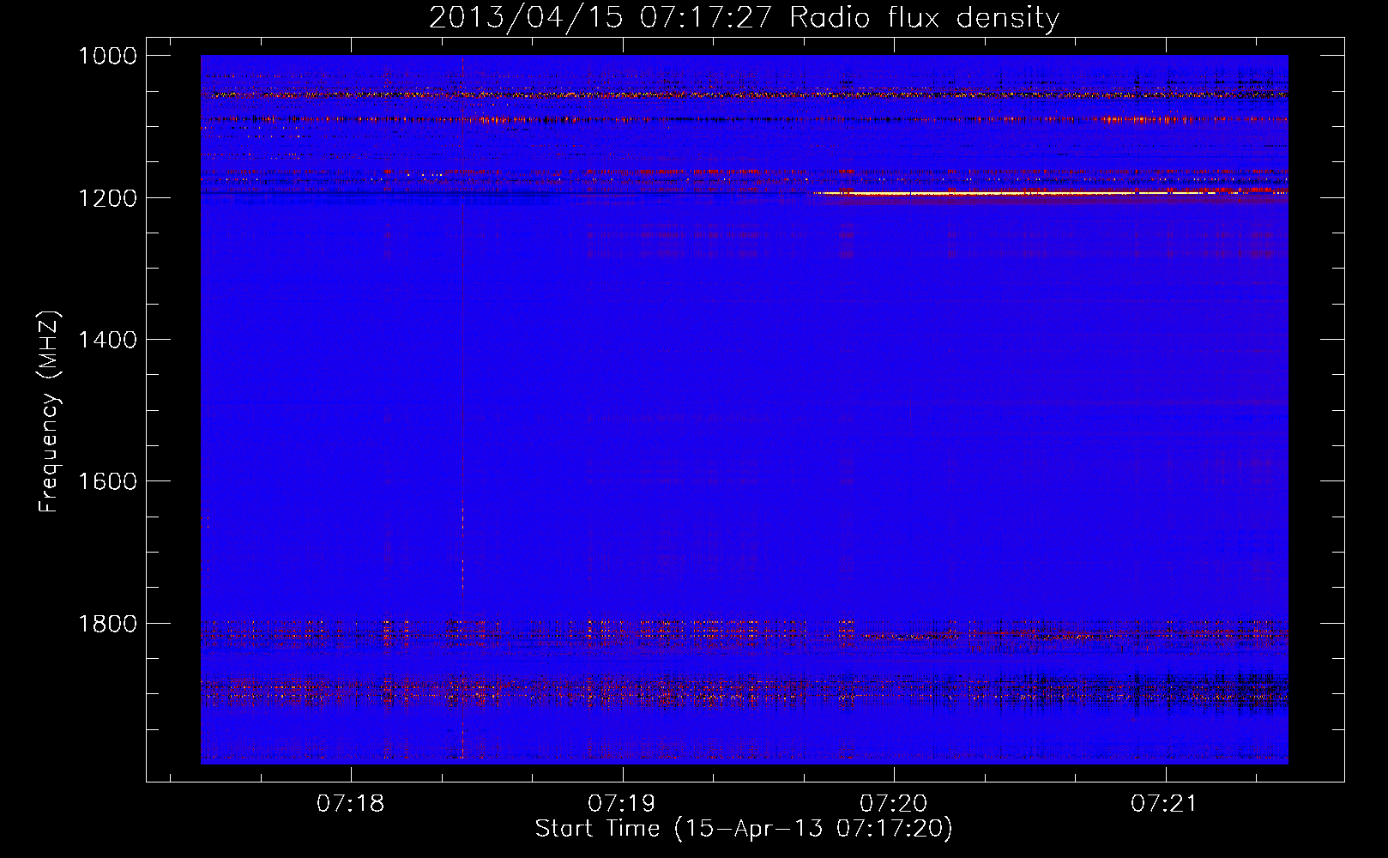Click the plot title 'Radio flux density'
The width and height of the screenshot is (1388, 858).
click(x=925, y=17)
